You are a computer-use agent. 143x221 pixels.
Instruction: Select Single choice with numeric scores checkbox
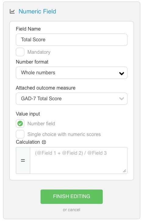20,134
